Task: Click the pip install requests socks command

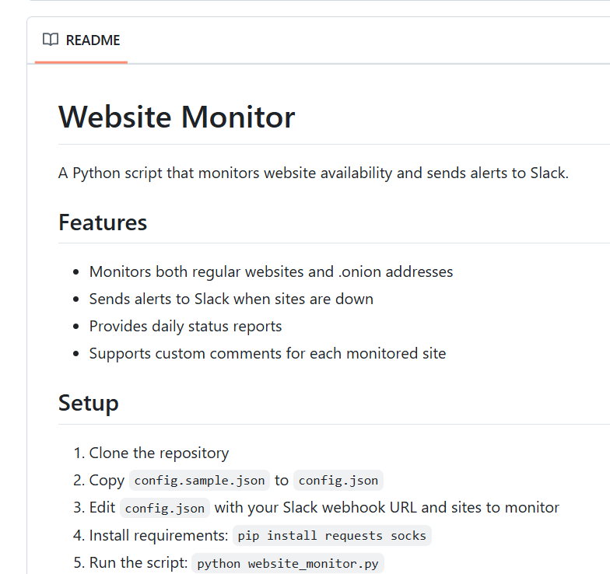Action: [x=331, y=535]
